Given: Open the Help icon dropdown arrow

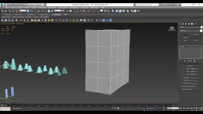Looking at the screenshot, I should click(x=180, y=5).
